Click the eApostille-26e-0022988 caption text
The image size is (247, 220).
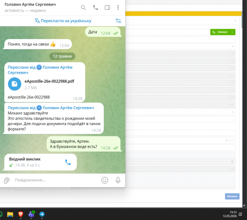(29, 97)
